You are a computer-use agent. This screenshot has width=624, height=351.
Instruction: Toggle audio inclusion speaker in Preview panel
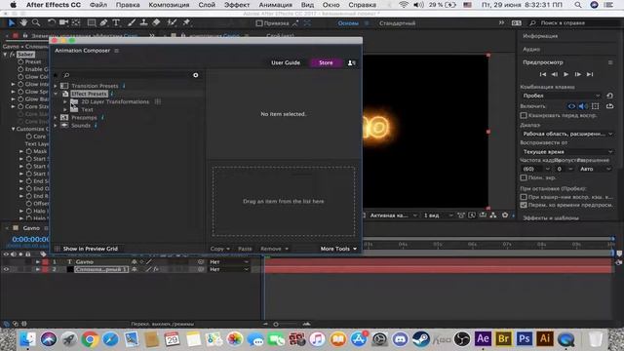(x=583, y=106)
